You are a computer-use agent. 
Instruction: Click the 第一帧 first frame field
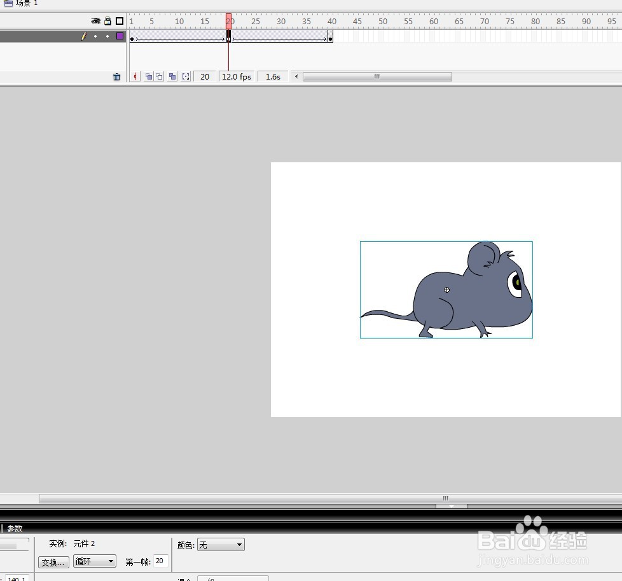point(160,561)
